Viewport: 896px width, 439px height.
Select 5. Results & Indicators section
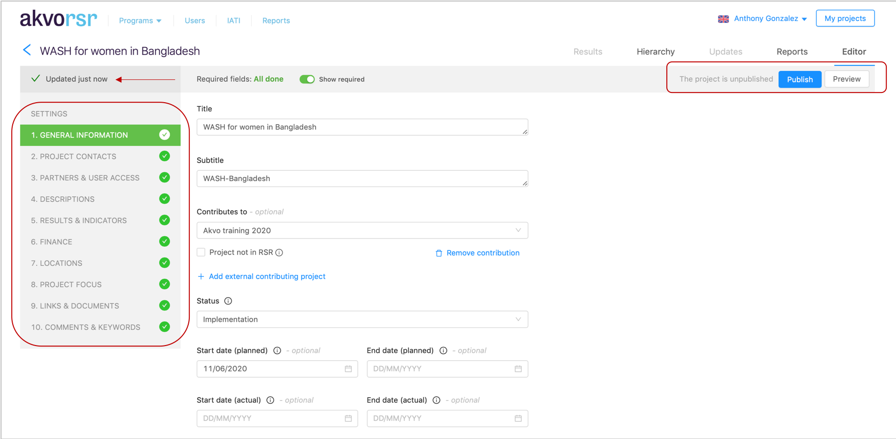pos(100,220)
